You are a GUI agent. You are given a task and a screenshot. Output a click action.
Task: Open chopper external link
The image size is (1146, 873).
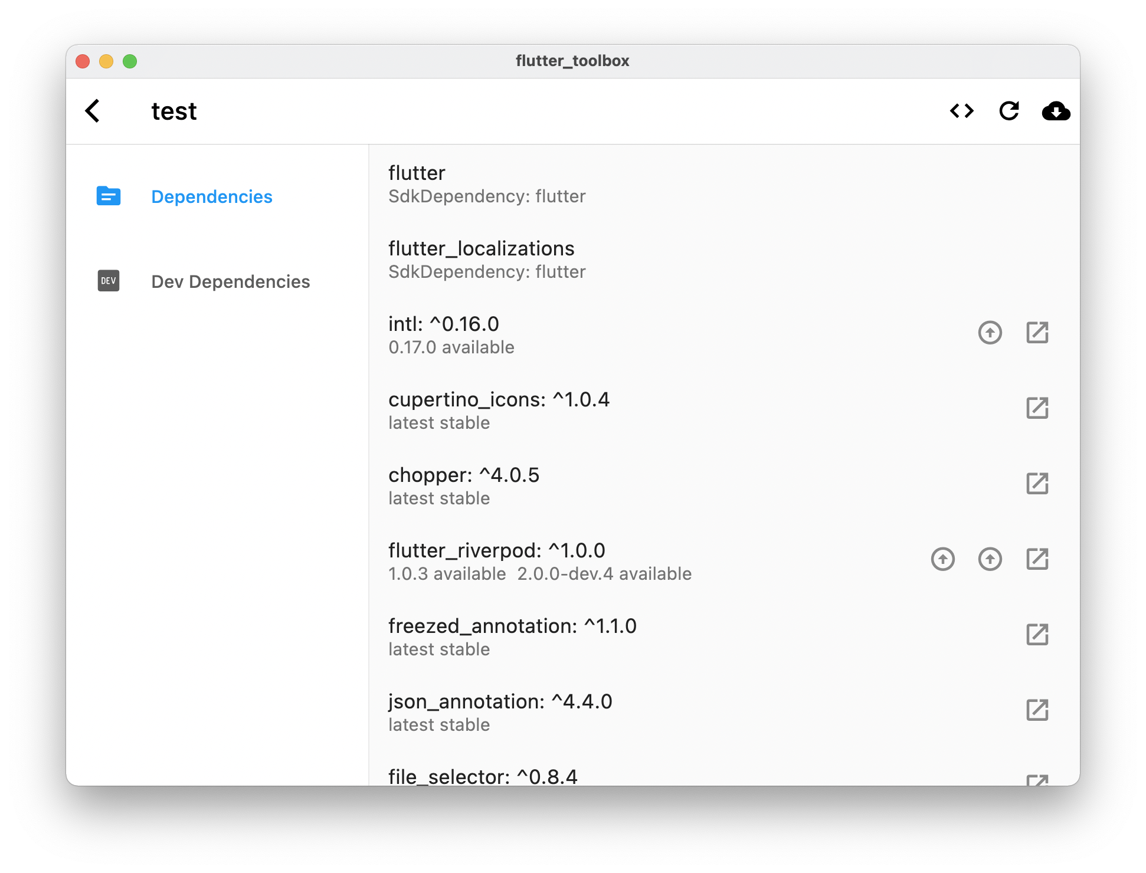[1037, 484]
